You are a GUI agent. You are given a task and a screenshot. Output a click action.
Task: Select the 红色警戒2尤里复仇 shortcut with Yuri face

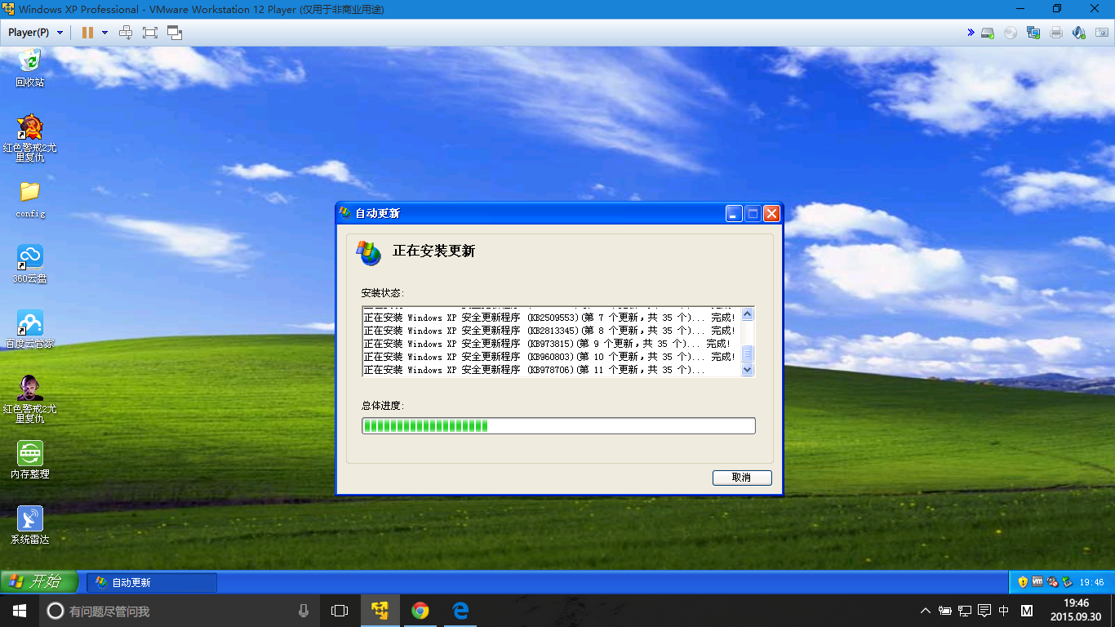(x=30, y=399)
